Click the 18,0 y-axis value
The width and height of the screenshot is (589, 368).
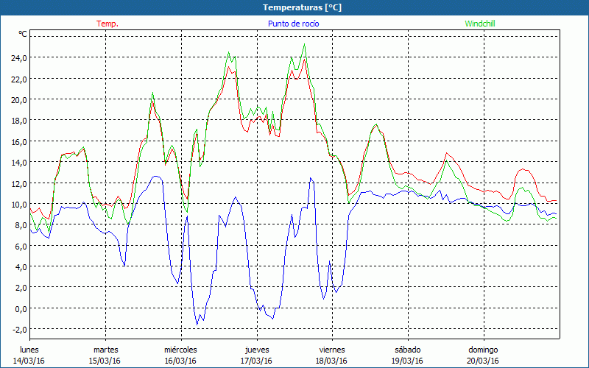coord(18,121)
